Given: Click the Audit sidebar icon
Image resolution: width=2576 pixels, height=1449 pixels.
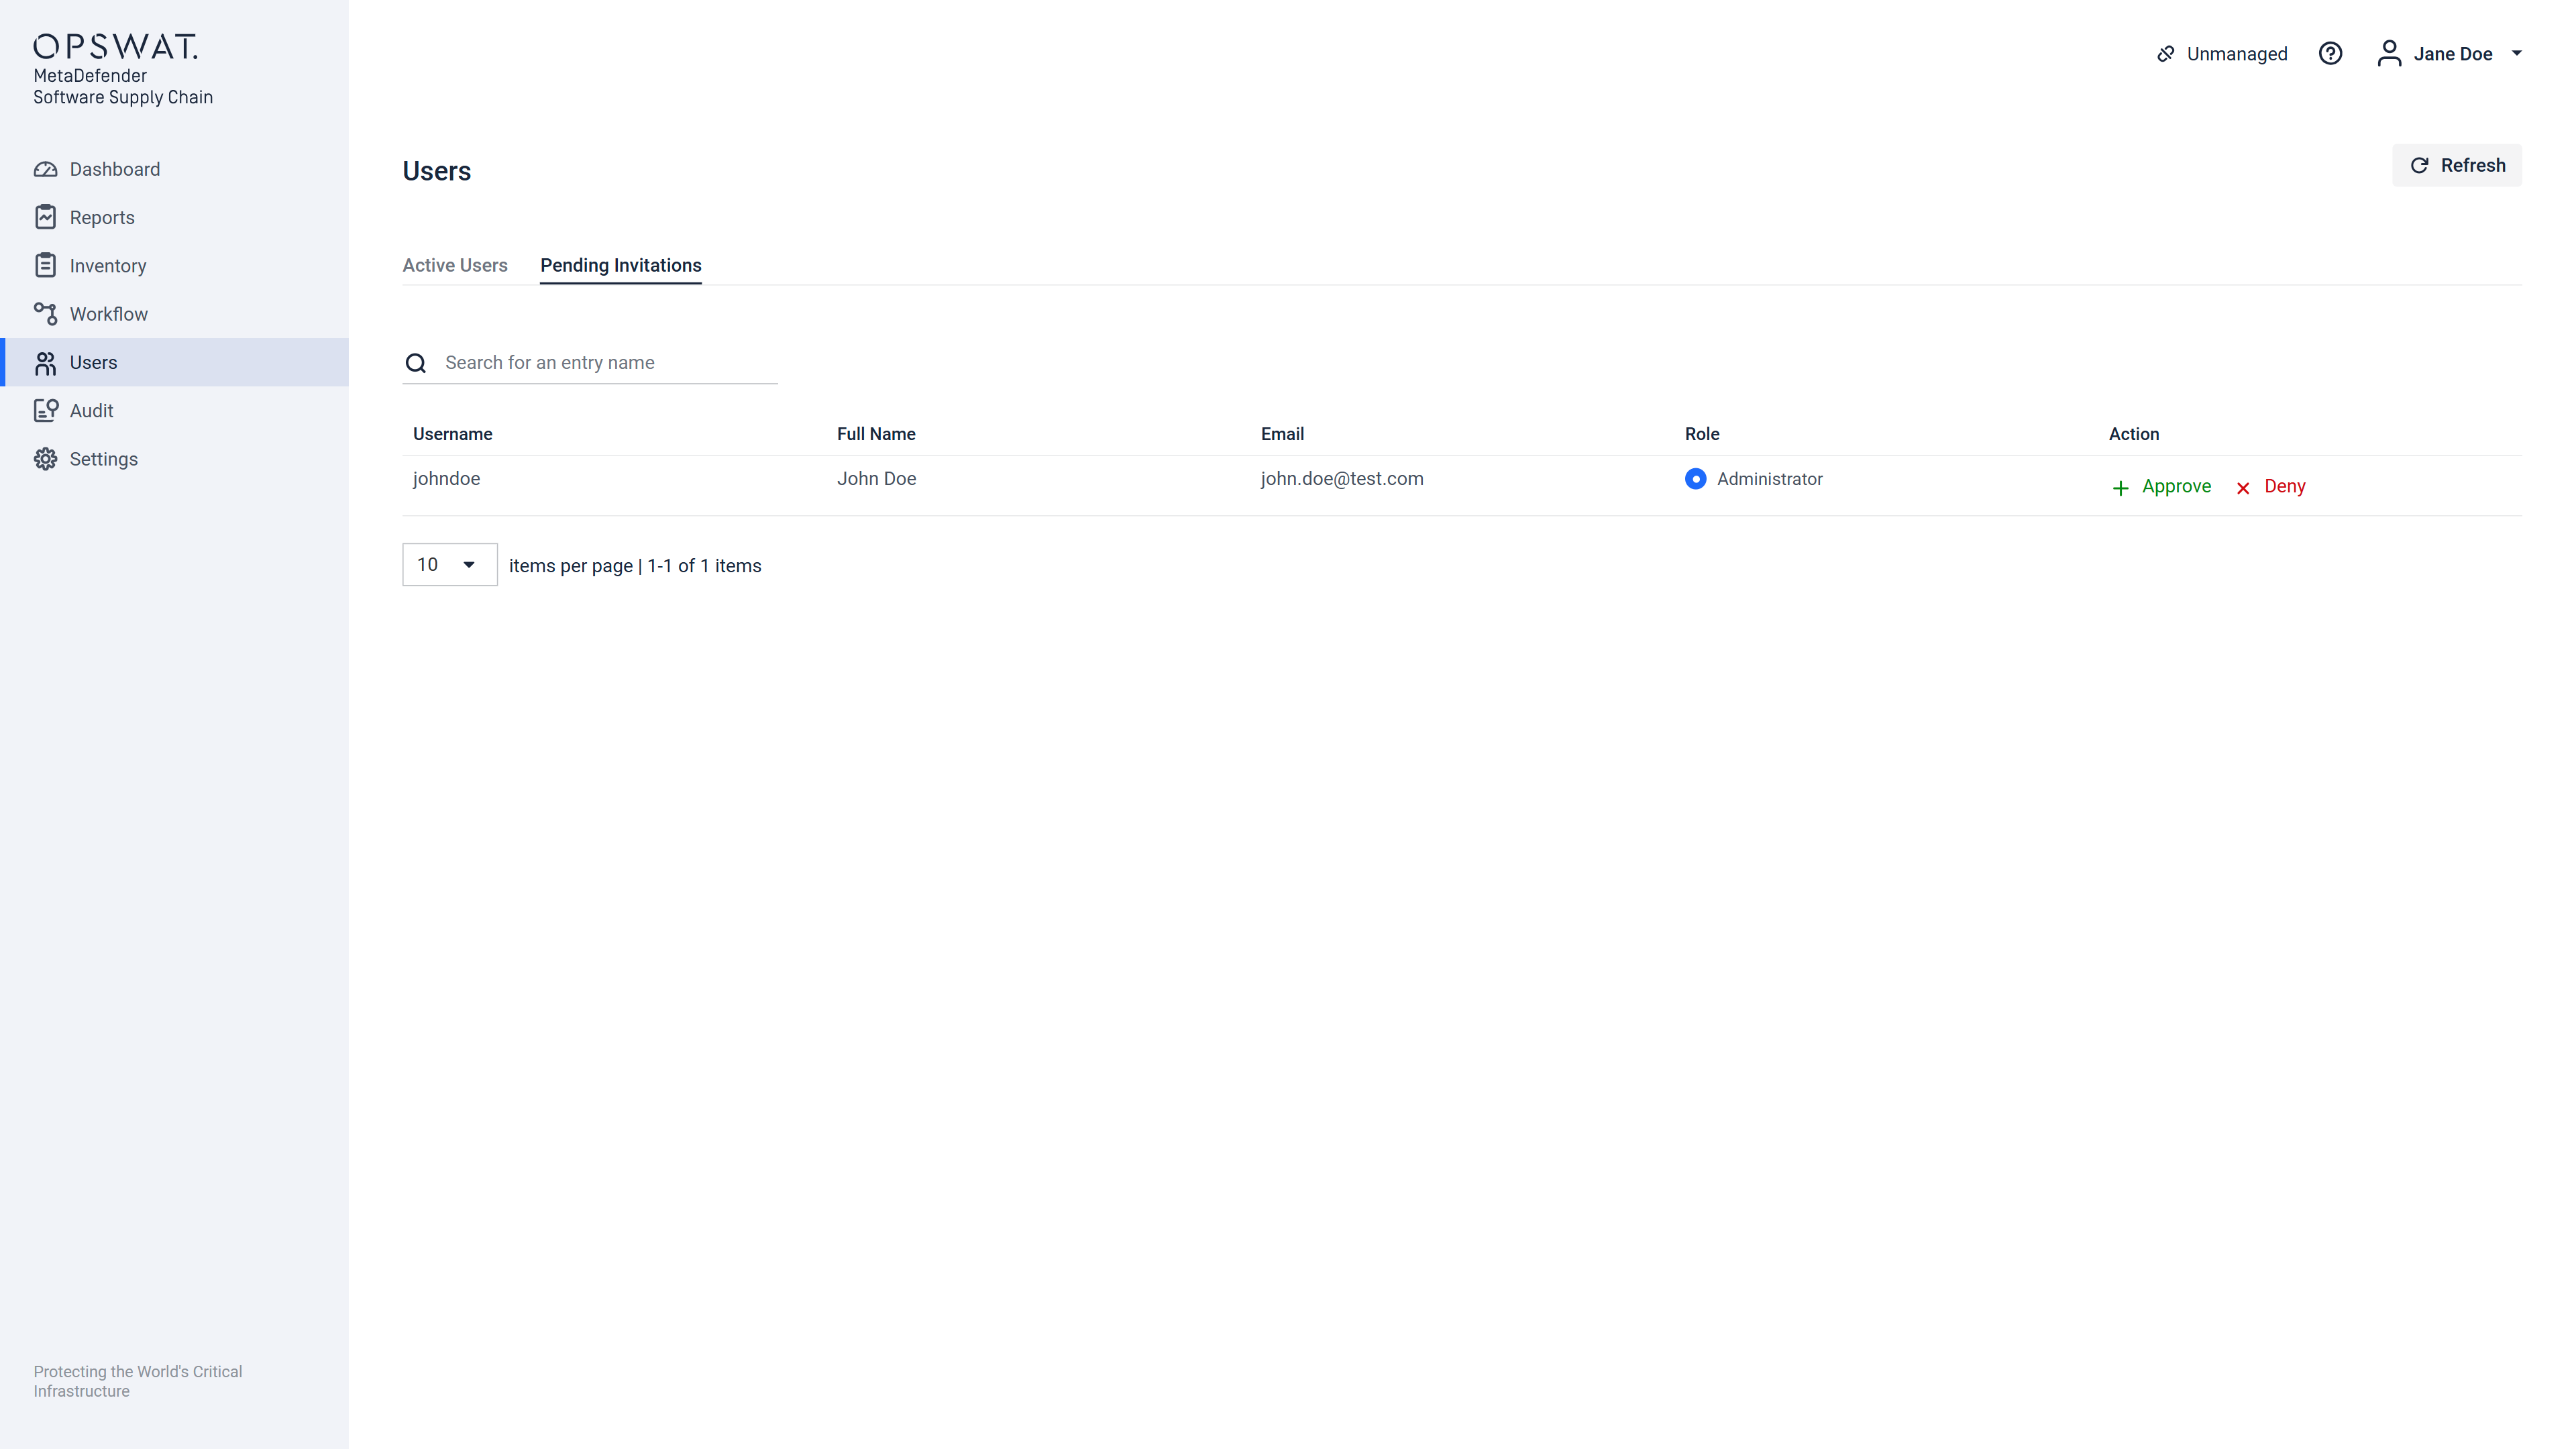Looking at the screenshot, I should [45, 411].
